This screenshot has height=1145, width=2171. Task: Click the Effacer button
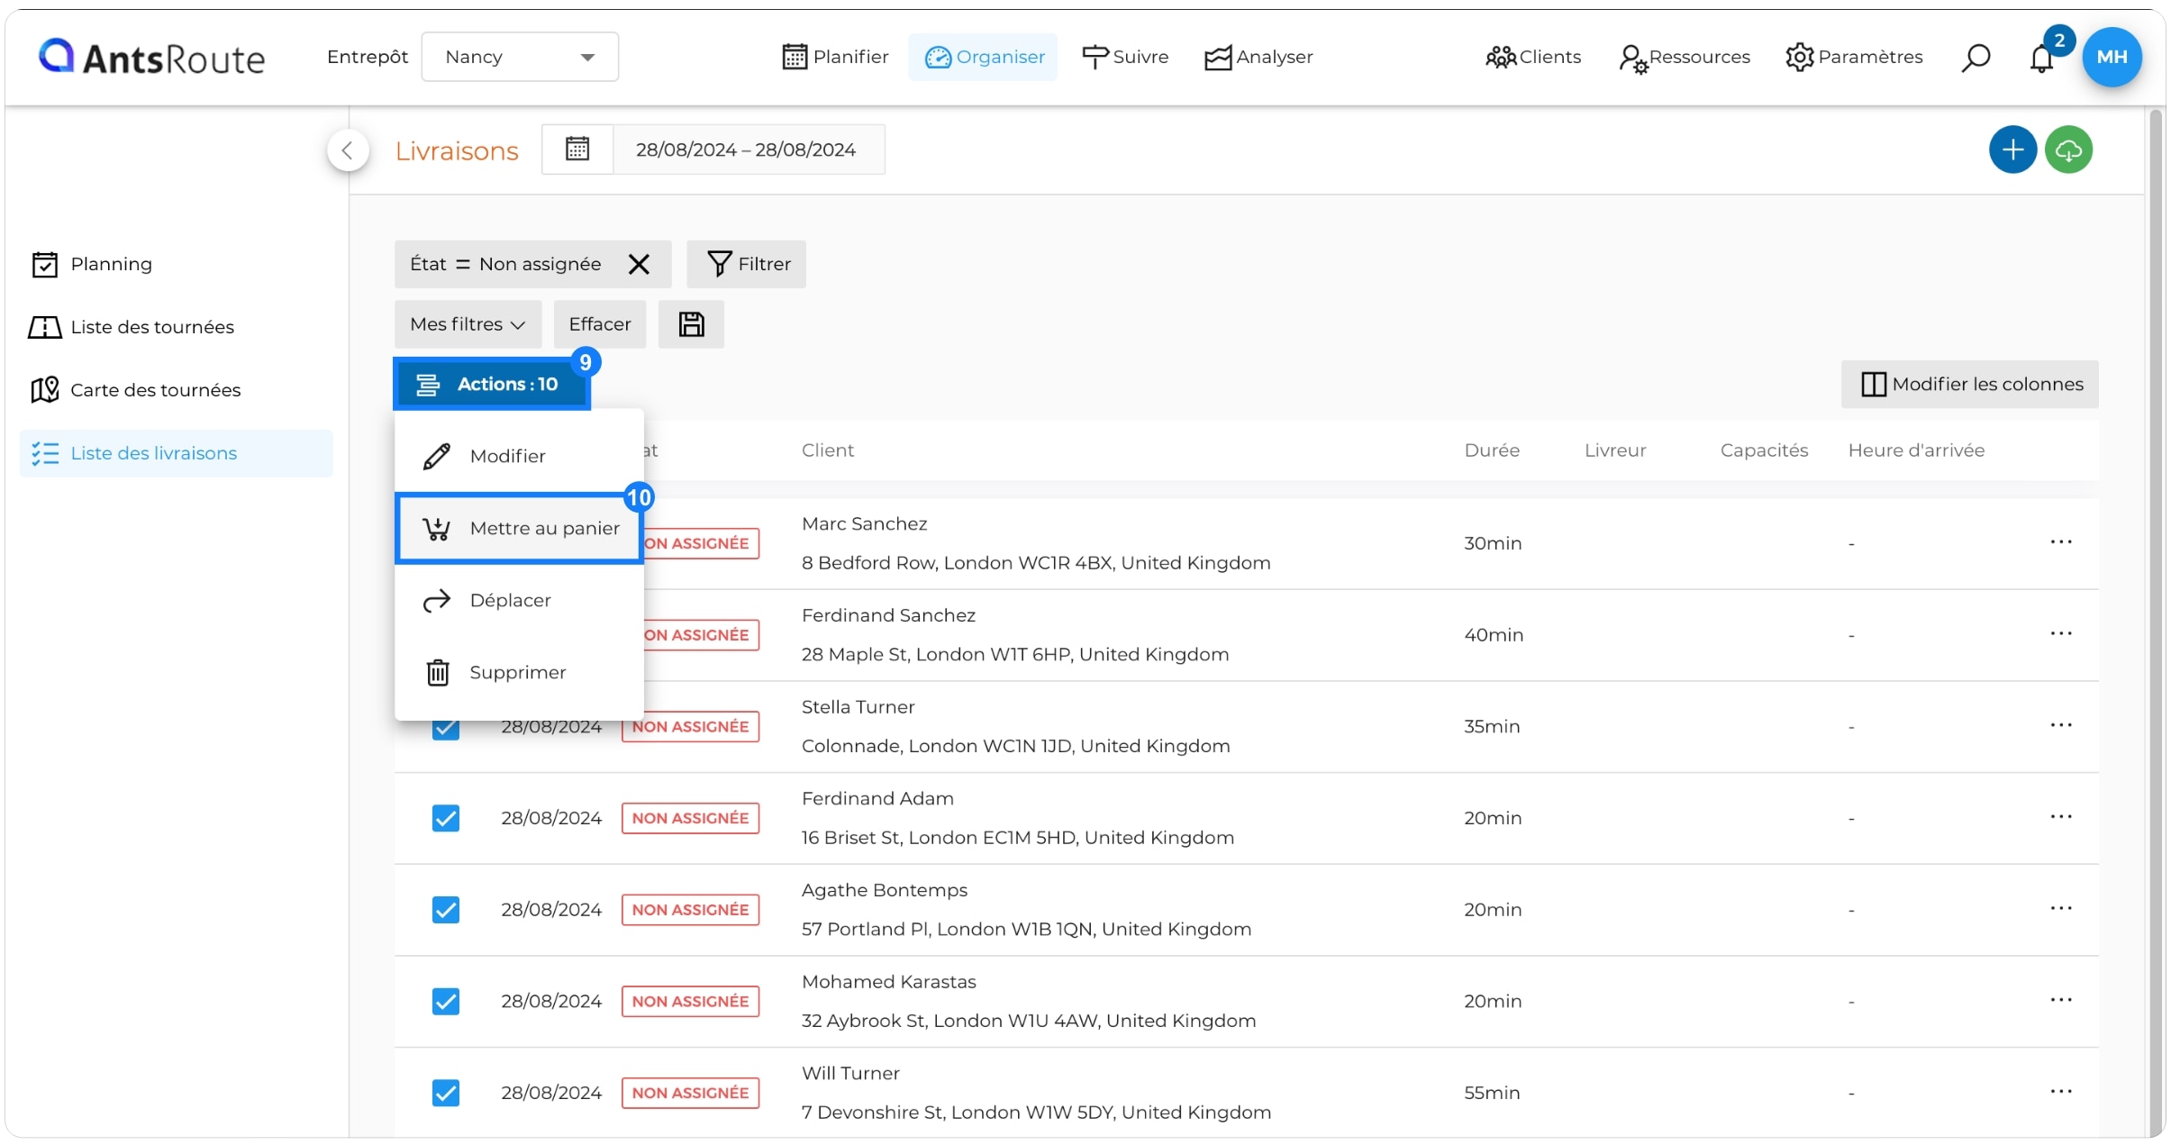pos(600,324)
